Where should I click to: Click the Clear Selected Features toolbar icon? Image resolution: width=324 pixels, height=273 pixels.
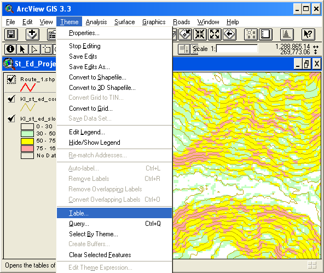265,35
